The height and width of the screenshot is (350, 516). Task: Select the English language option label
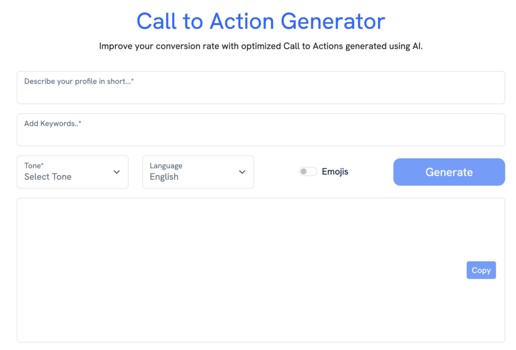[164, 177]
